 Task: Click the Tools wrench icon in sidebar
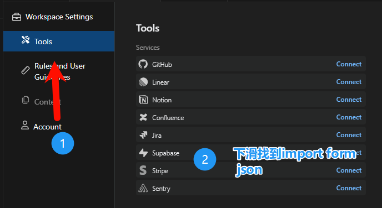(x=26, y=40)
